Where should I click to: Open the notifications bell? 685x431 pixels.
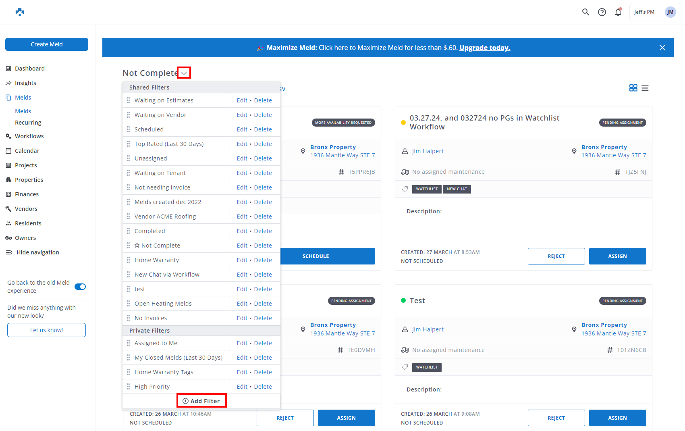(618, 12)
